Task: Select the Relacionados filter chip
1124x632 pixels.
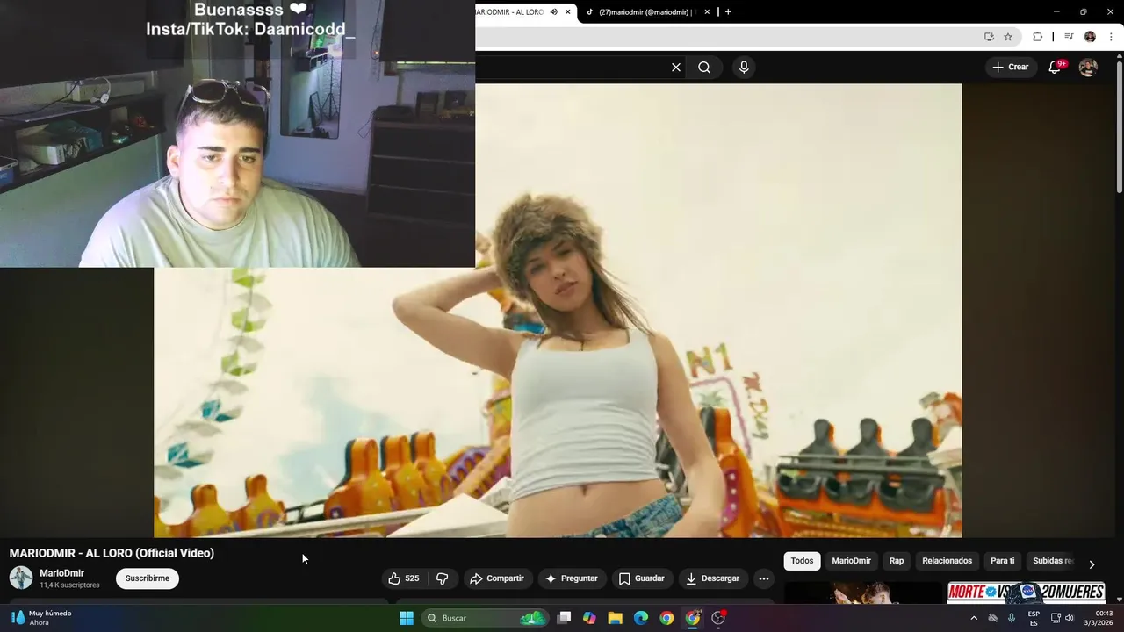Action: pyautogui.click(x=947, y=561)
